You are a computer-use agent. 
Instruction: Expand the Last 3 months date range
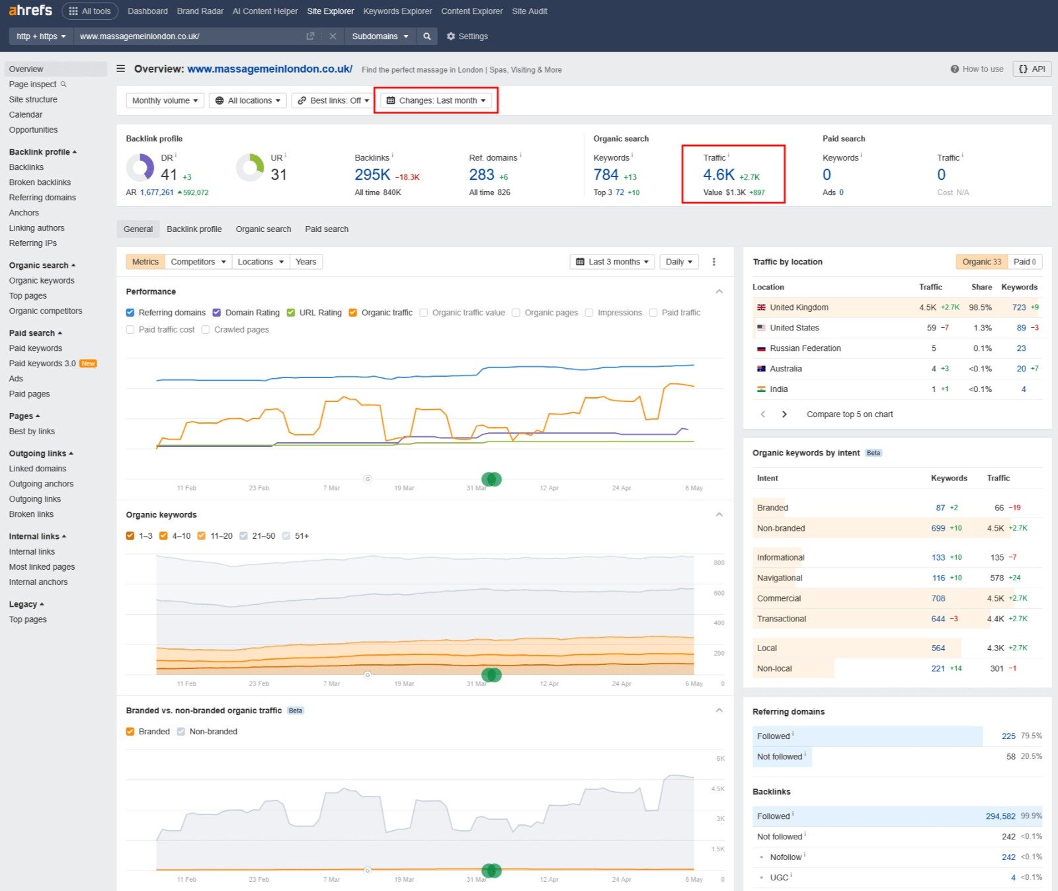click(x=612, y=262)
